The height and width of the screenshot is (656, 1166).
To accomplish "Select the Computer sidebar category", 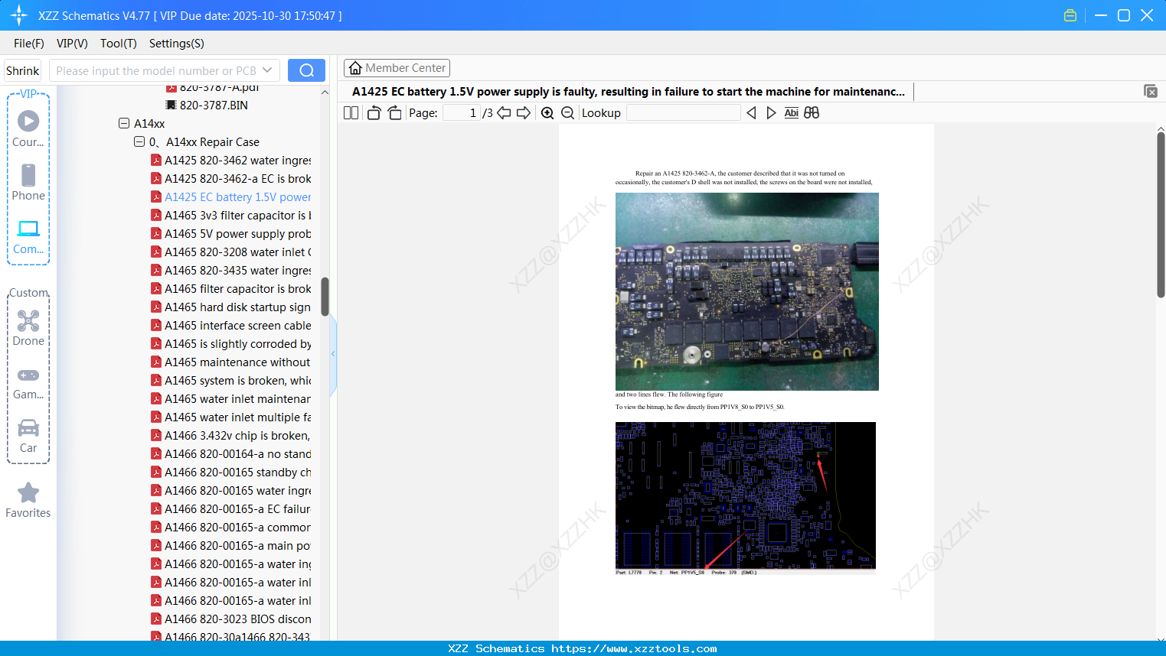I will tap(28, 237).
